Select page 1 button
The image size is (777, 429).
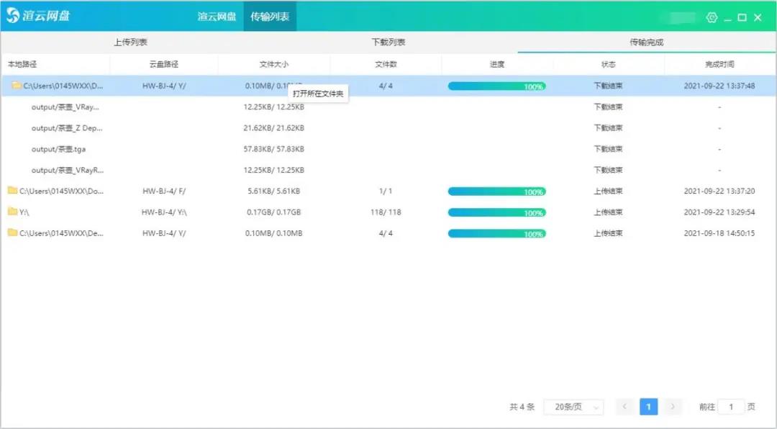(648, 407)
